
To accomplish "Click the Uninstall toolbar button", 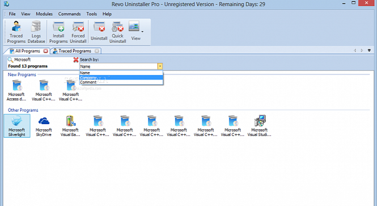I will [x=99, y=32].
